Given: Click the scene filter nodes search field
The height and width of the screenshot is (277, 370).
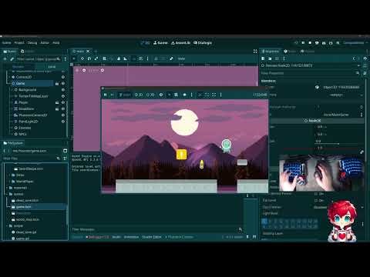Looking at the screenshot, I should point(39,59).
